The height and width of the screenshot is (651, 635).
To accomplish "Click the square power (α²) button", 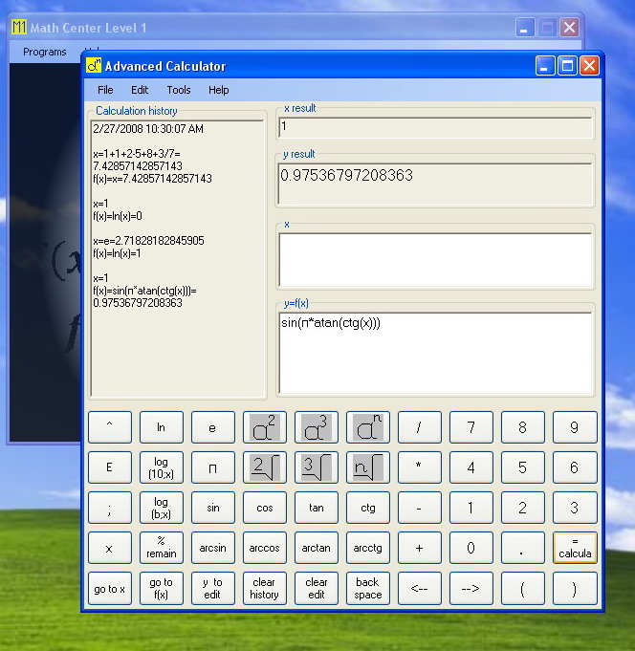I will 265,427.
